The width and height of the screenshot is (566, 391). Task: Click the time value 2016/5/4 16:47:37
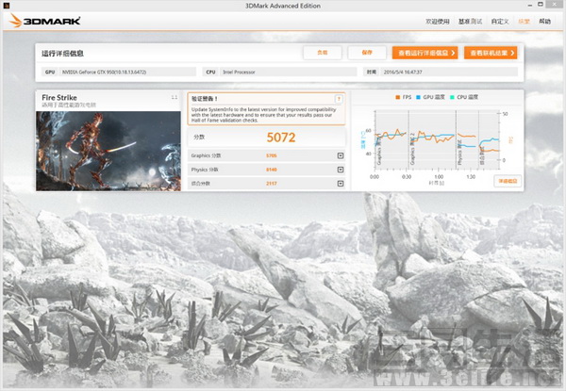pyautogui.click(x=403, y=72)
